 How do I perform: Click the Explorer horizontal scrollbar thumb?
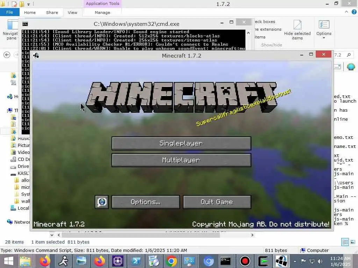[x=141, y=235]
